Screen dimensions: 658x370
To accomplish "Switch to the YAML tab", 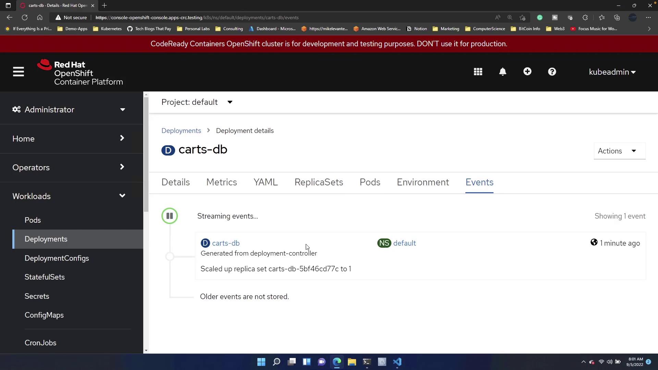I will point(266,182).
